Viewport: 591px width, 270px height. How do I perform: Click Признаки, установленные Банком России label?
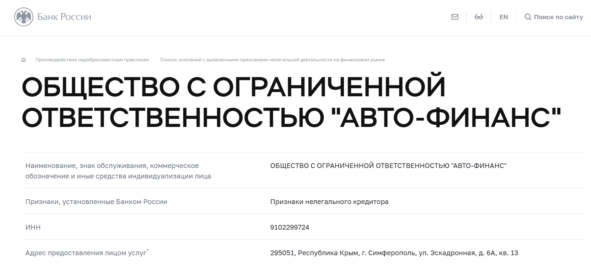click(96, 202)
